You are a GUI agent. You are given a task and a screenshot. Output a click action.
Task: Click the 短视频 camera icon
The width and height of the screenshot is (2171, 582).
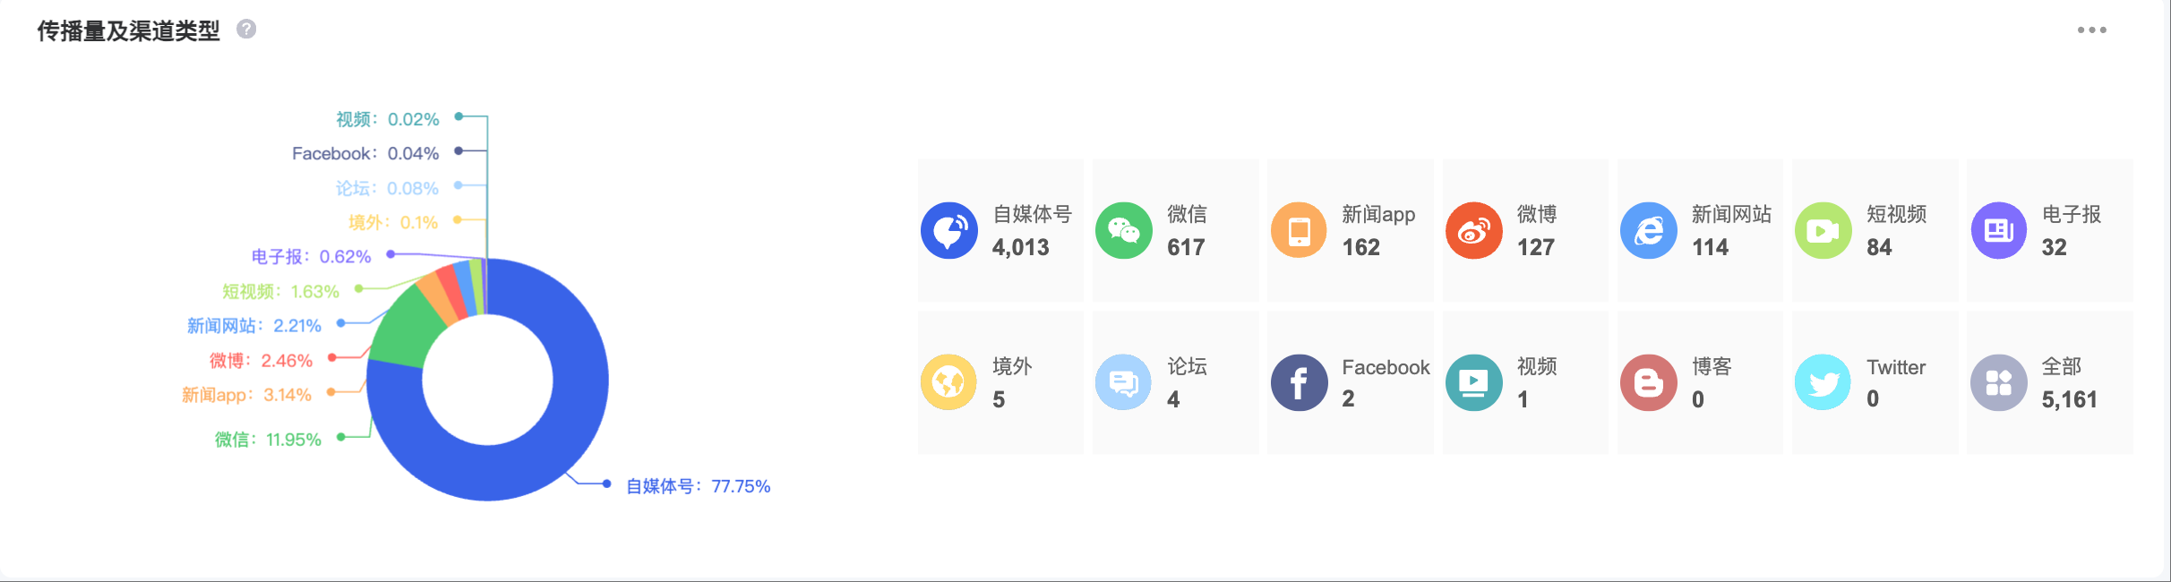tap(1823, 231)
